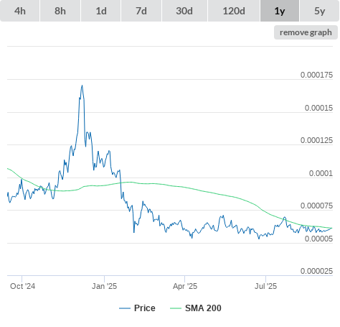Choose the 7d time range tab

point(141,11)
